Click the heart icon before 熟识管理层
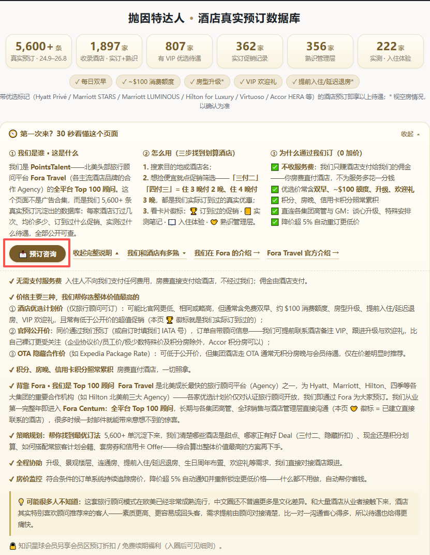This screenshot has height=555, width=430. pyautogui.click(x=214, y=223)
